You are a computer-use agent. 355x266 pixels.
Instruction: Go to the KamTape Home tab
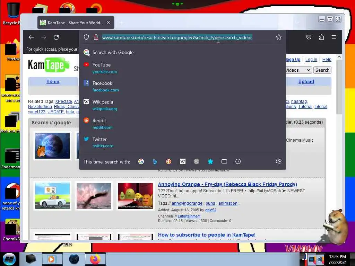coord(53,81)
